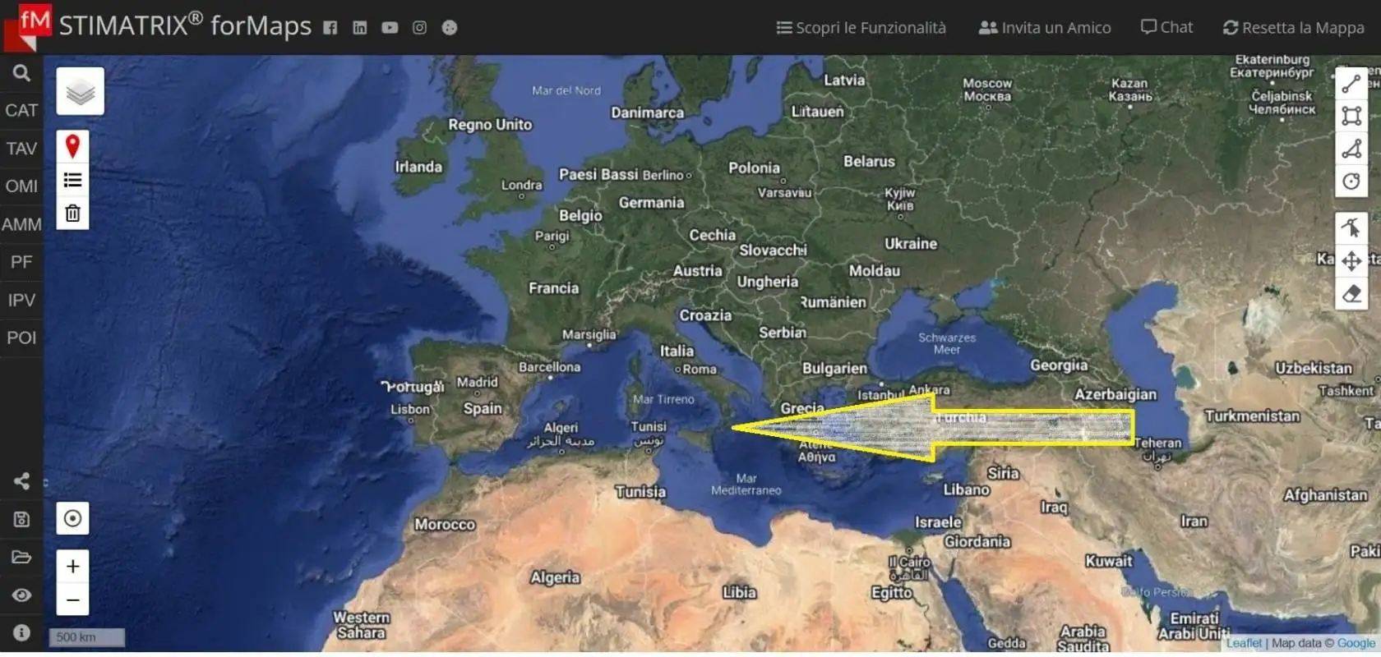Toggle visibility with the eye icon
The image size is (1381, 657).
pyautogui.click(x=21, y=595)
